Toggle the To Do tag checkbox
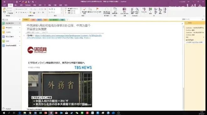207x115 pixels. tap(66, 9)
